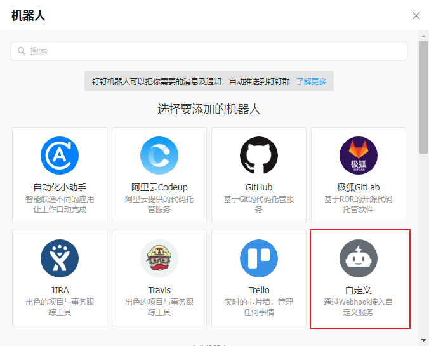This screenshot has width=429, height=346.
Task: Click the search magnifier icon
Action: pos(22,51)
